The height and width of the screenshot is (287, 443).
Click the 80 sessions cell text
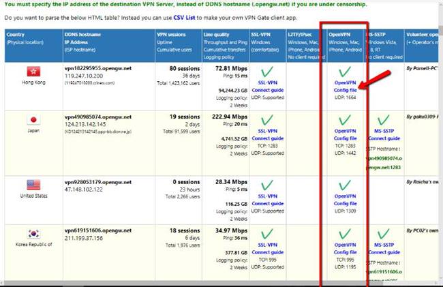185,68
